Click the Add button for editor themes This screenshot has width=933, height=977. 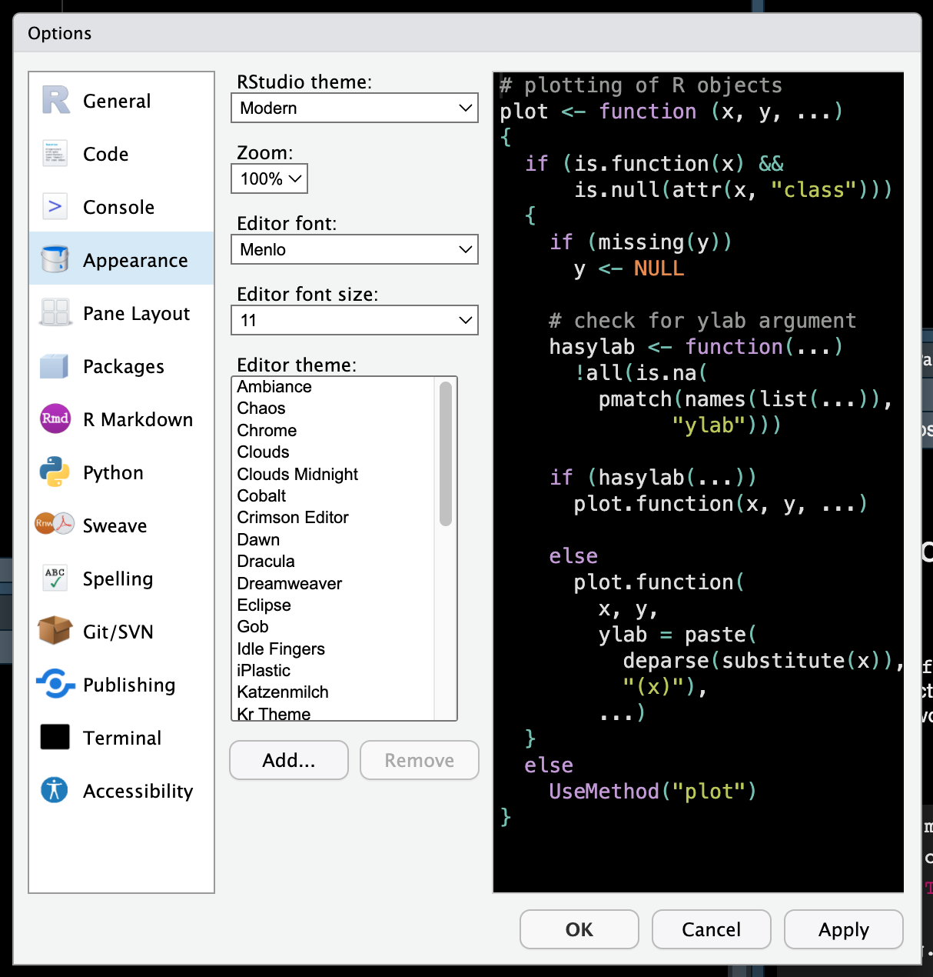288,760
